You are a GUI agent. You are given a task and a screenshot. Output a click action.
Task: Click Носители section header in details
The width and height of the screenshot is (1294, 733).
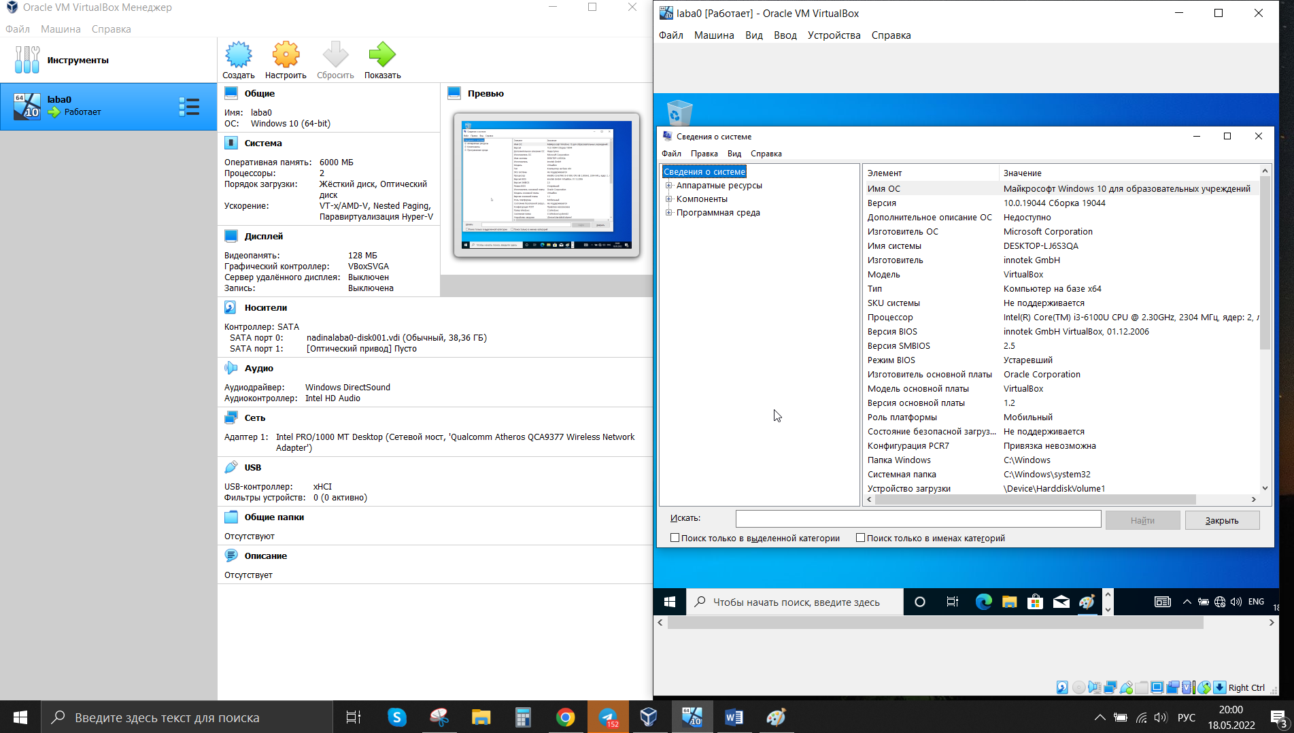266,308
